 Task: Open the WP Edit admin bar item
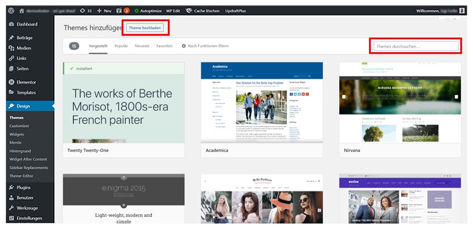pos(173,10)
